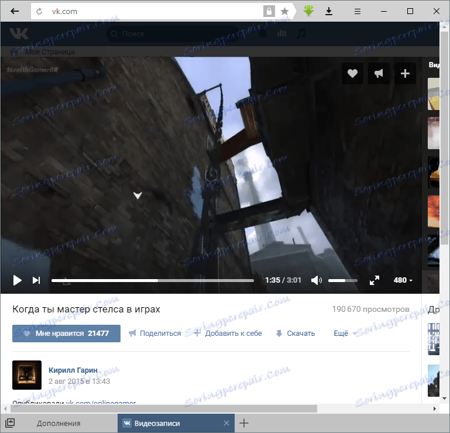
Task: Click the padlock icon in address bar
Action: 269,11
